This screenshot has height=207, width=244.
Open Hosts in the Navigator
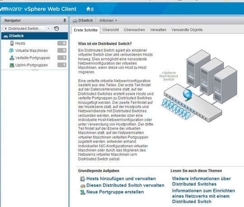click(x=20, y=43)
